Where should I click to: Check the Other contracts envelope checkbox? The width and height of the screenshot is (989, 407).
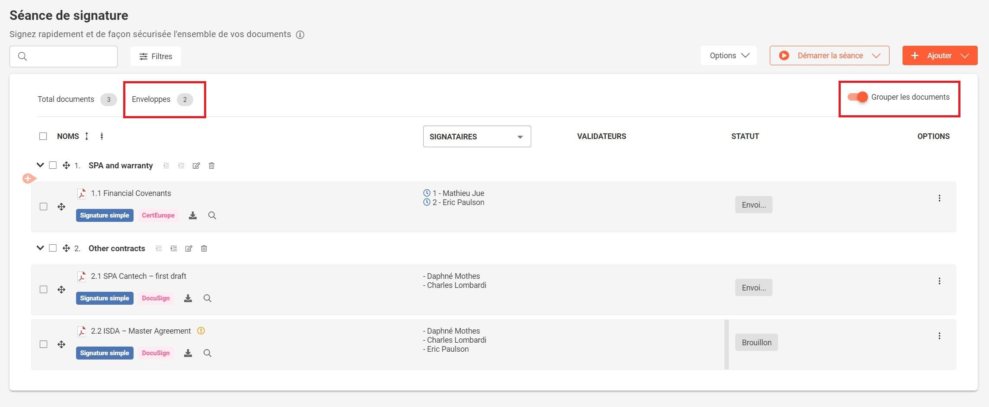(53, 248)
